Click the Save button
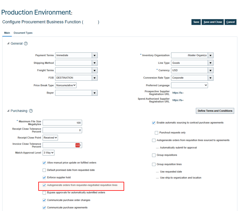 196,22
